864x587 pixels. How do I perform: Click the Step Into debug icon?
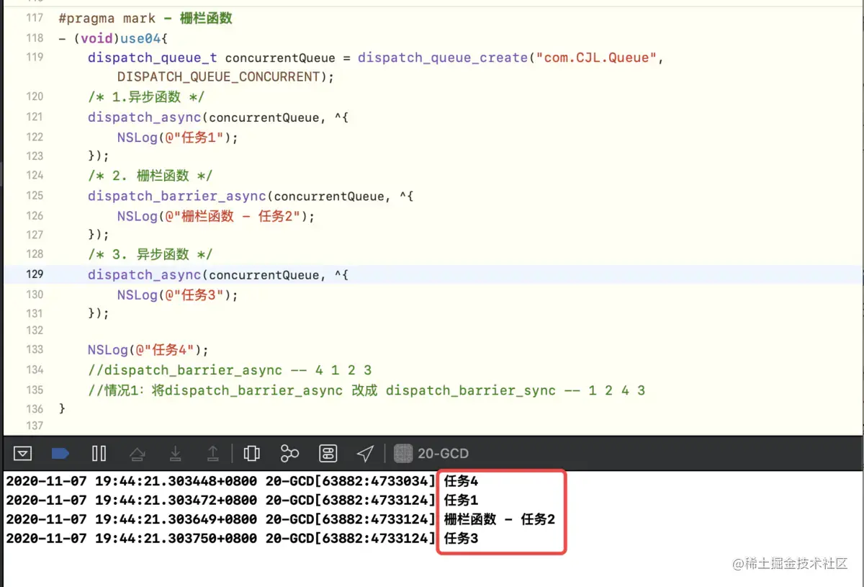tap(175, 453)
